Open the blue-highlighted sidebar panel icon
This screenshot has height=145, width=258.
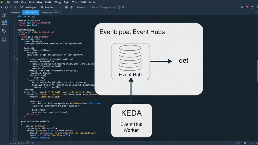tap(4, 23)
